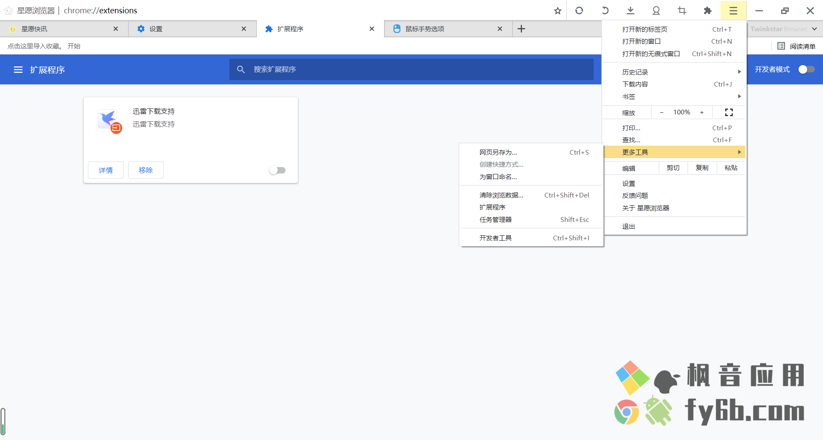The width and height of the screenshot is (823, 440).
Task: Click 开始 link to import bookmarks
Action: point(74,46)
